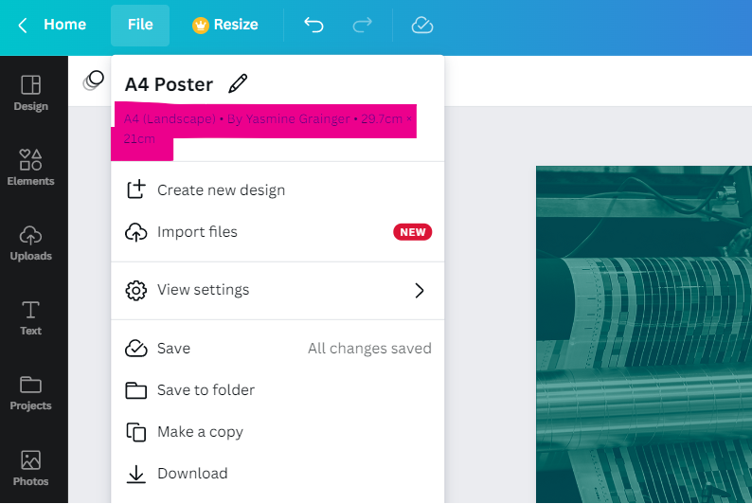The width and height of the screenshot is (752, 504).
Task: Open the Projects folder panel
Action: click(x=30, y=393)
